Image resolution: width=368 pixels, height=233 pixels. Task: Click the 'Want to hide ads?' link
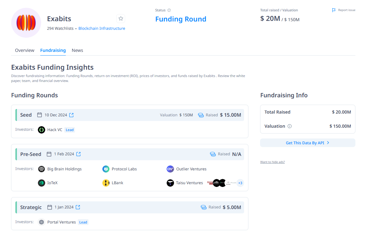[272, 162]
